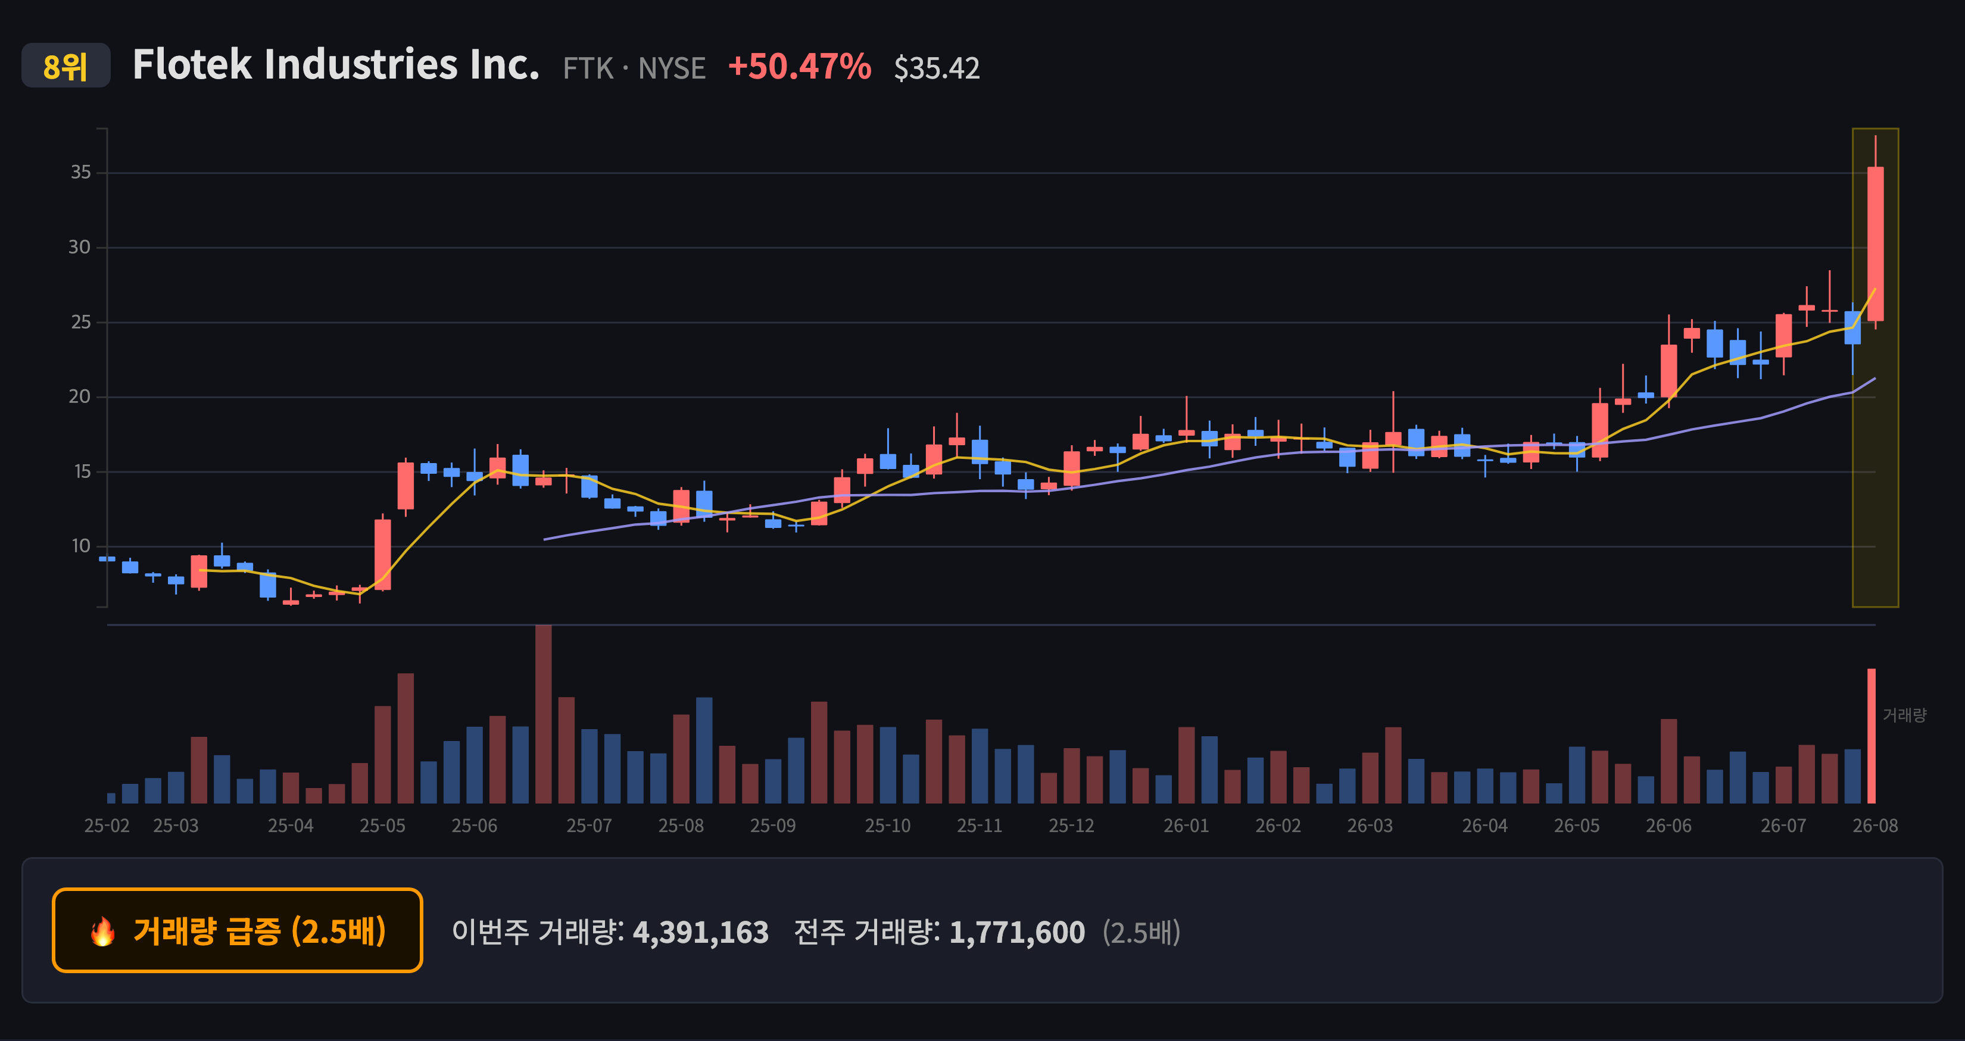Click the x-axis date label '25-04'
Image resolution: width=1965 pixels, height=1041 pixels.
pos(291,826)
